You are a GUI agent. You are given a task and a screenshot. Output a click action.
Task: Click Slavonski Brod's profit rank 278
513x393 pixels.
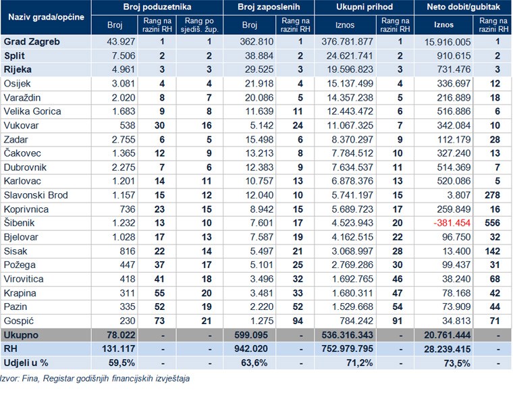(492, 195)
